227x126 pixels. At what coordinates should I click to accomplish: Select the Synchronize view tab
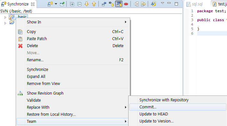[x=18, y=4]
